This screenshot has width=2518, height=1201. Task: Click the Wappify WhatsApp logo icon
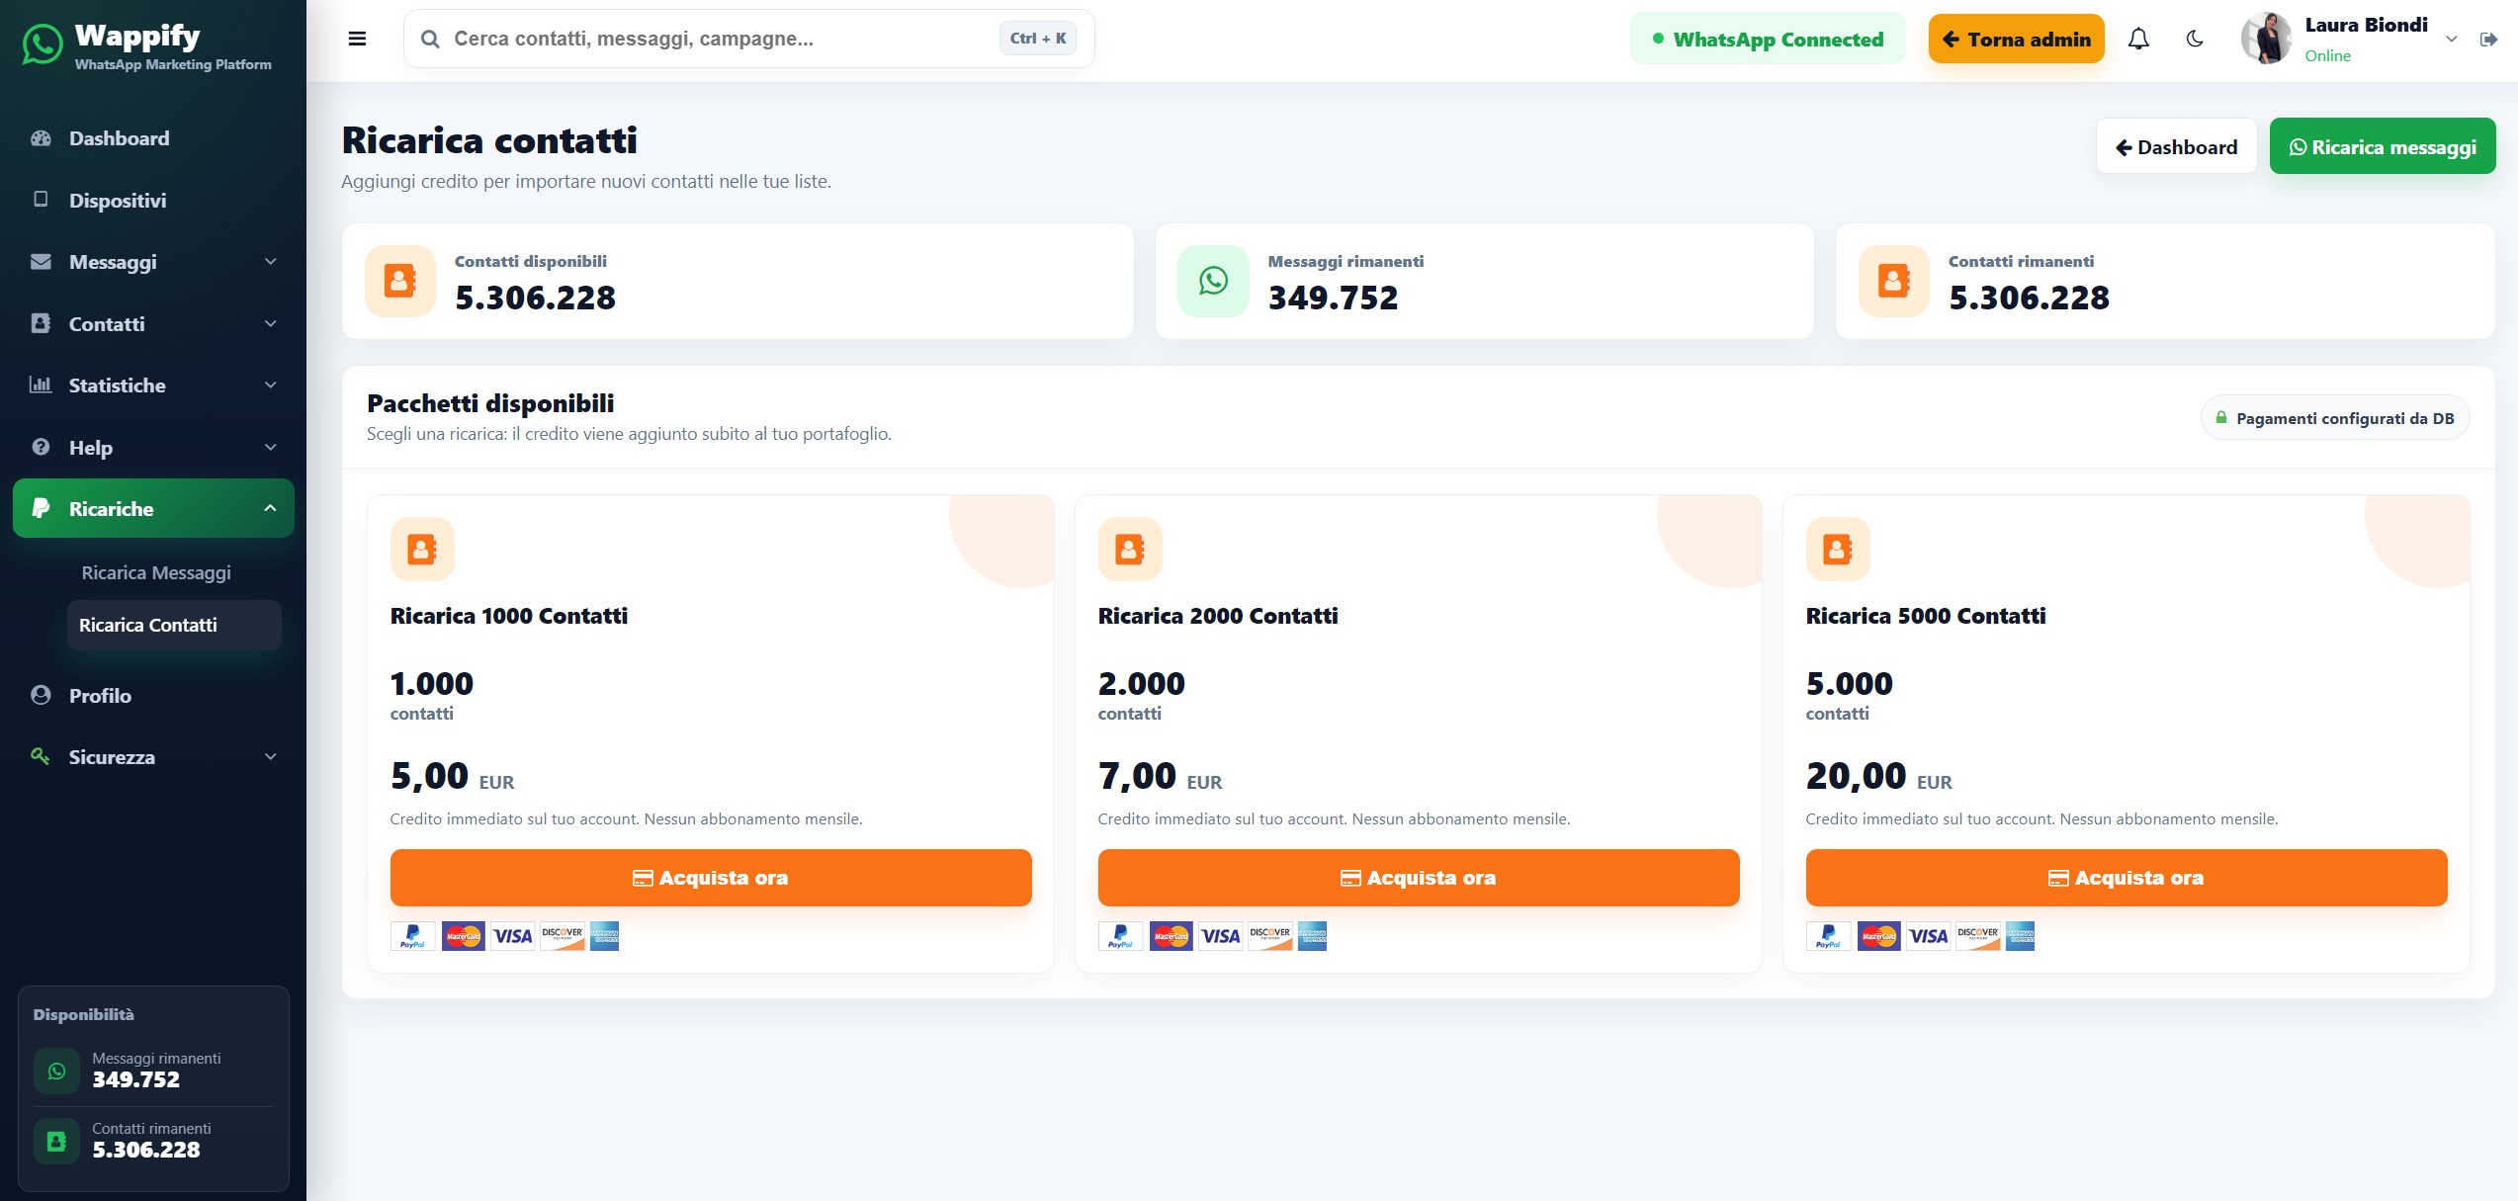point(43,44)
